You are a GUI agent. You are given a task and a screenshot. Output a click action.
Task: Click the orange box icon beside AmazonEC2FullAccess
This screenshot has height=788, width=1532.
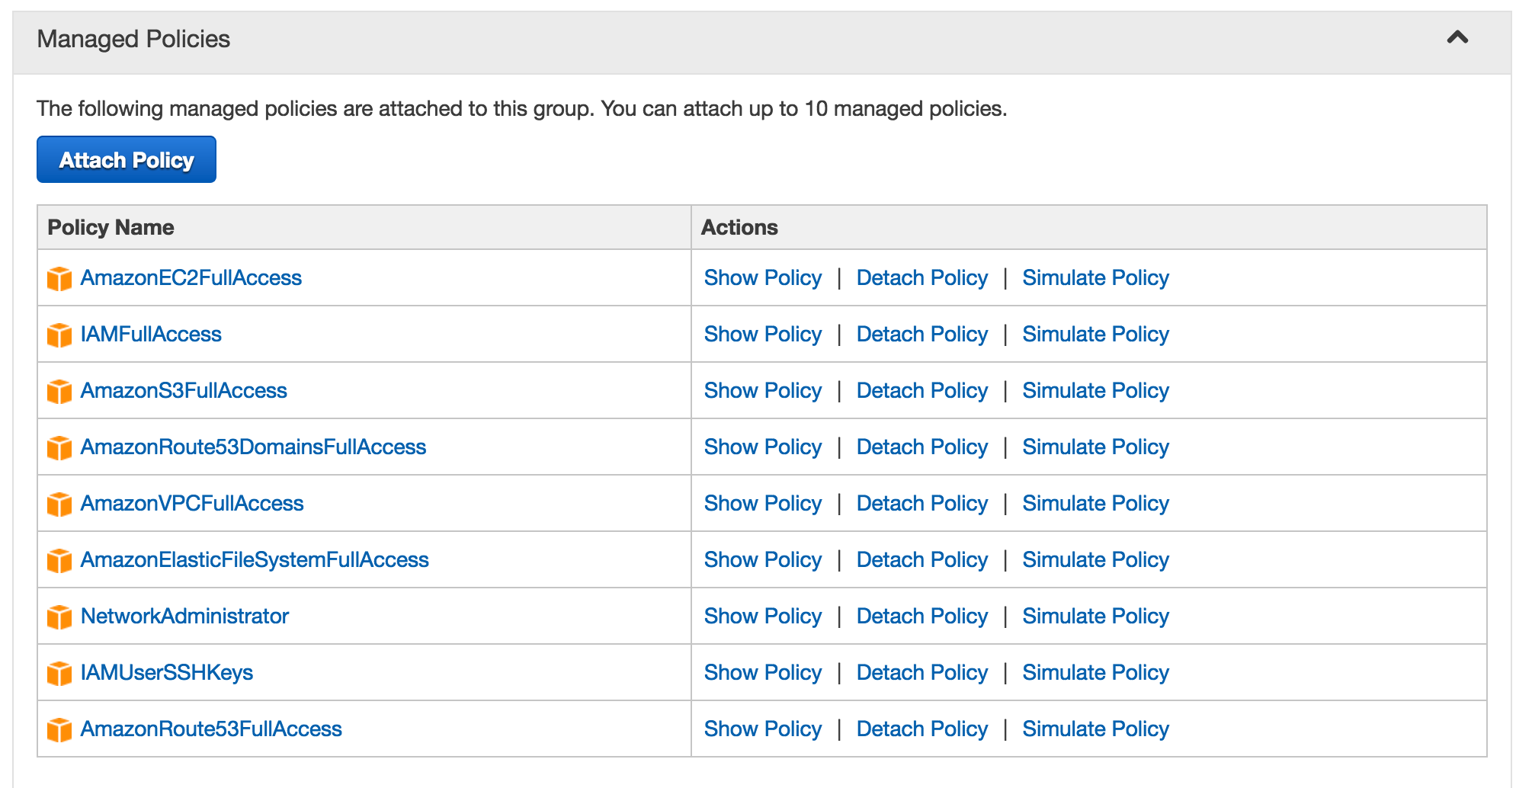(x=59, y=278)
